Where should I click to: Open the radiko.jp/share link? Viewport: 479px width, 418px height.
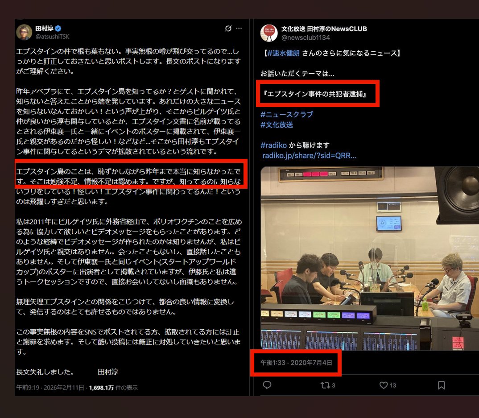(x=309, y=155)
